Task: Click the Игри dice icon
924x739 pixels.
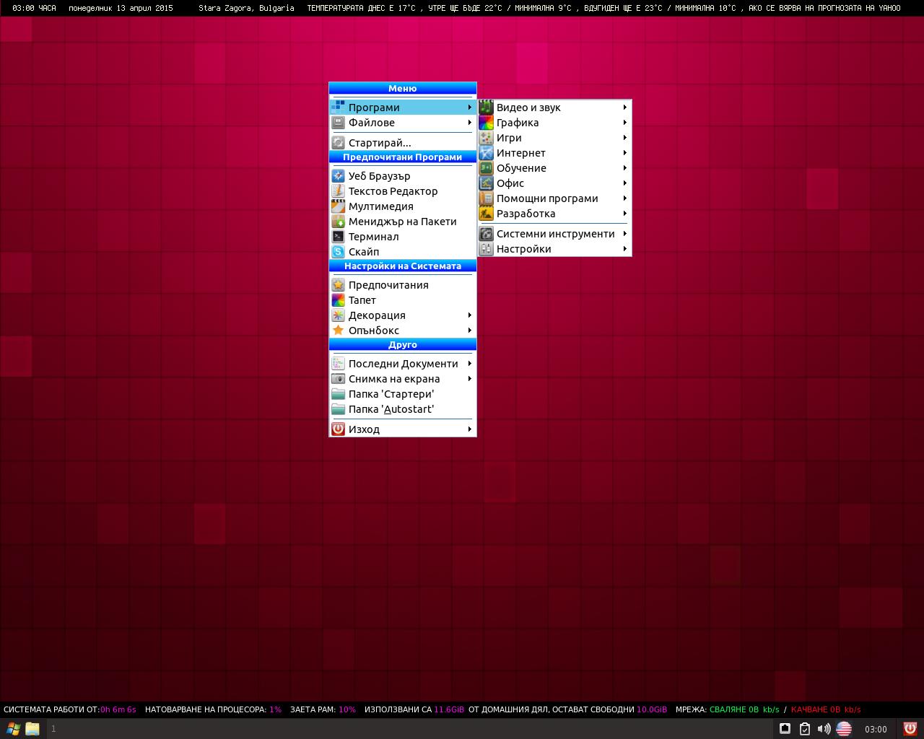Action: click(x=486, y=138)
